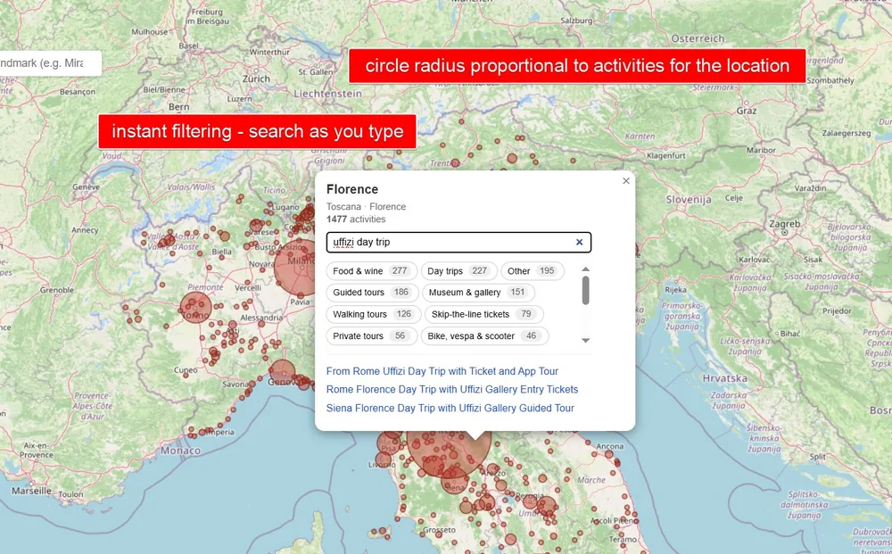The image size is (892, 554).
Task: Click the Pisa activity circle
Action: [391, 442]
